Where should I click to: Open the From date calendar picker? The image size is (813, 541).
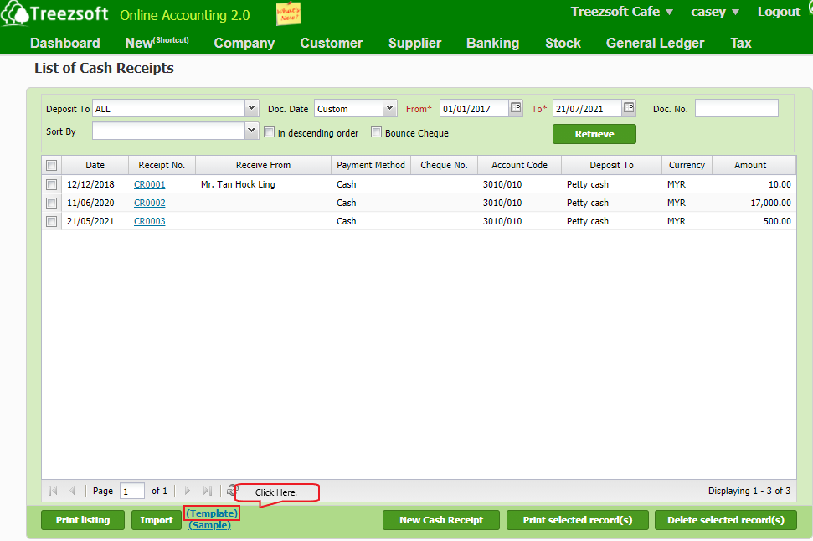(516, 108)
